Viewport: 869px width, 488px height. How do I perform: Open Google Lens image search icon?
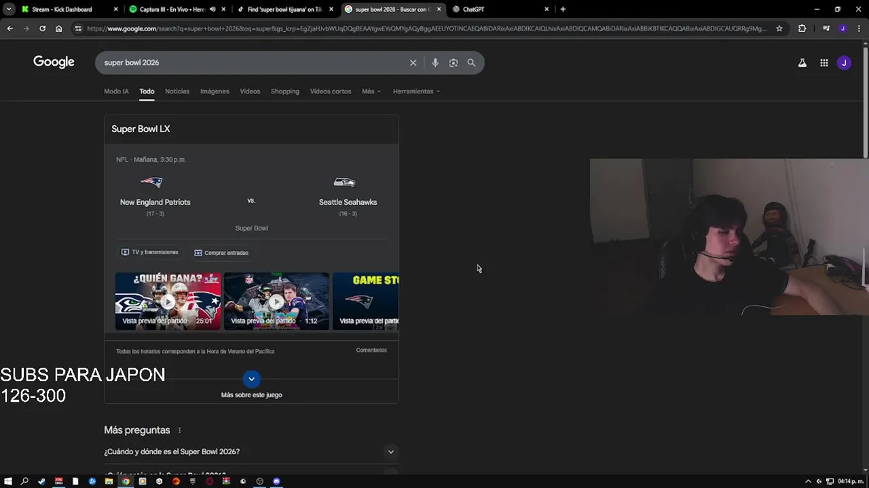[x=454, y=62]
